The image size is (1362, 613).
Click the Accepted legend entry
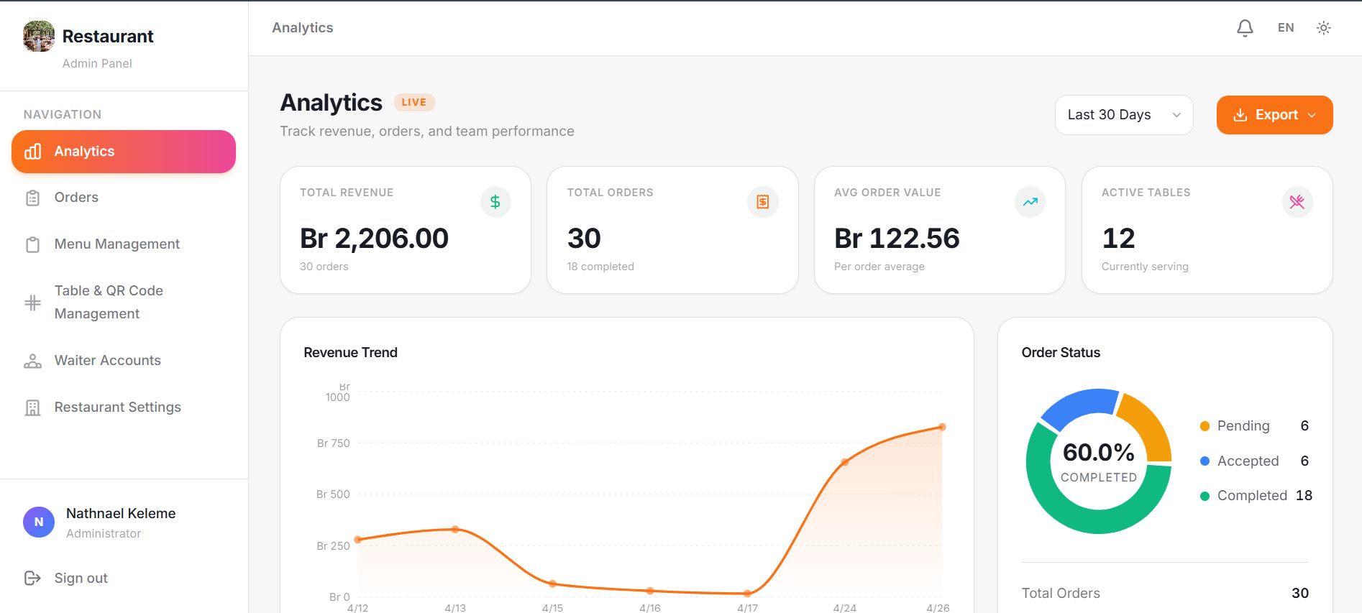click(x=1255, y=461)
